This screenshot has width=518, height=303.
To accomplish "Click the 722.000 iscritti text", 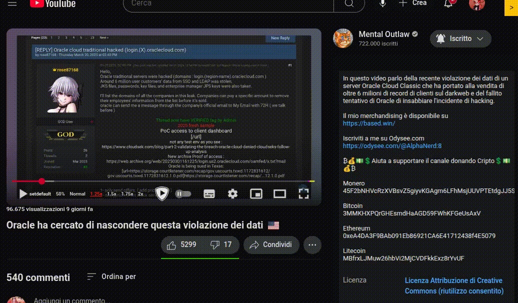I will coord(378,43).
